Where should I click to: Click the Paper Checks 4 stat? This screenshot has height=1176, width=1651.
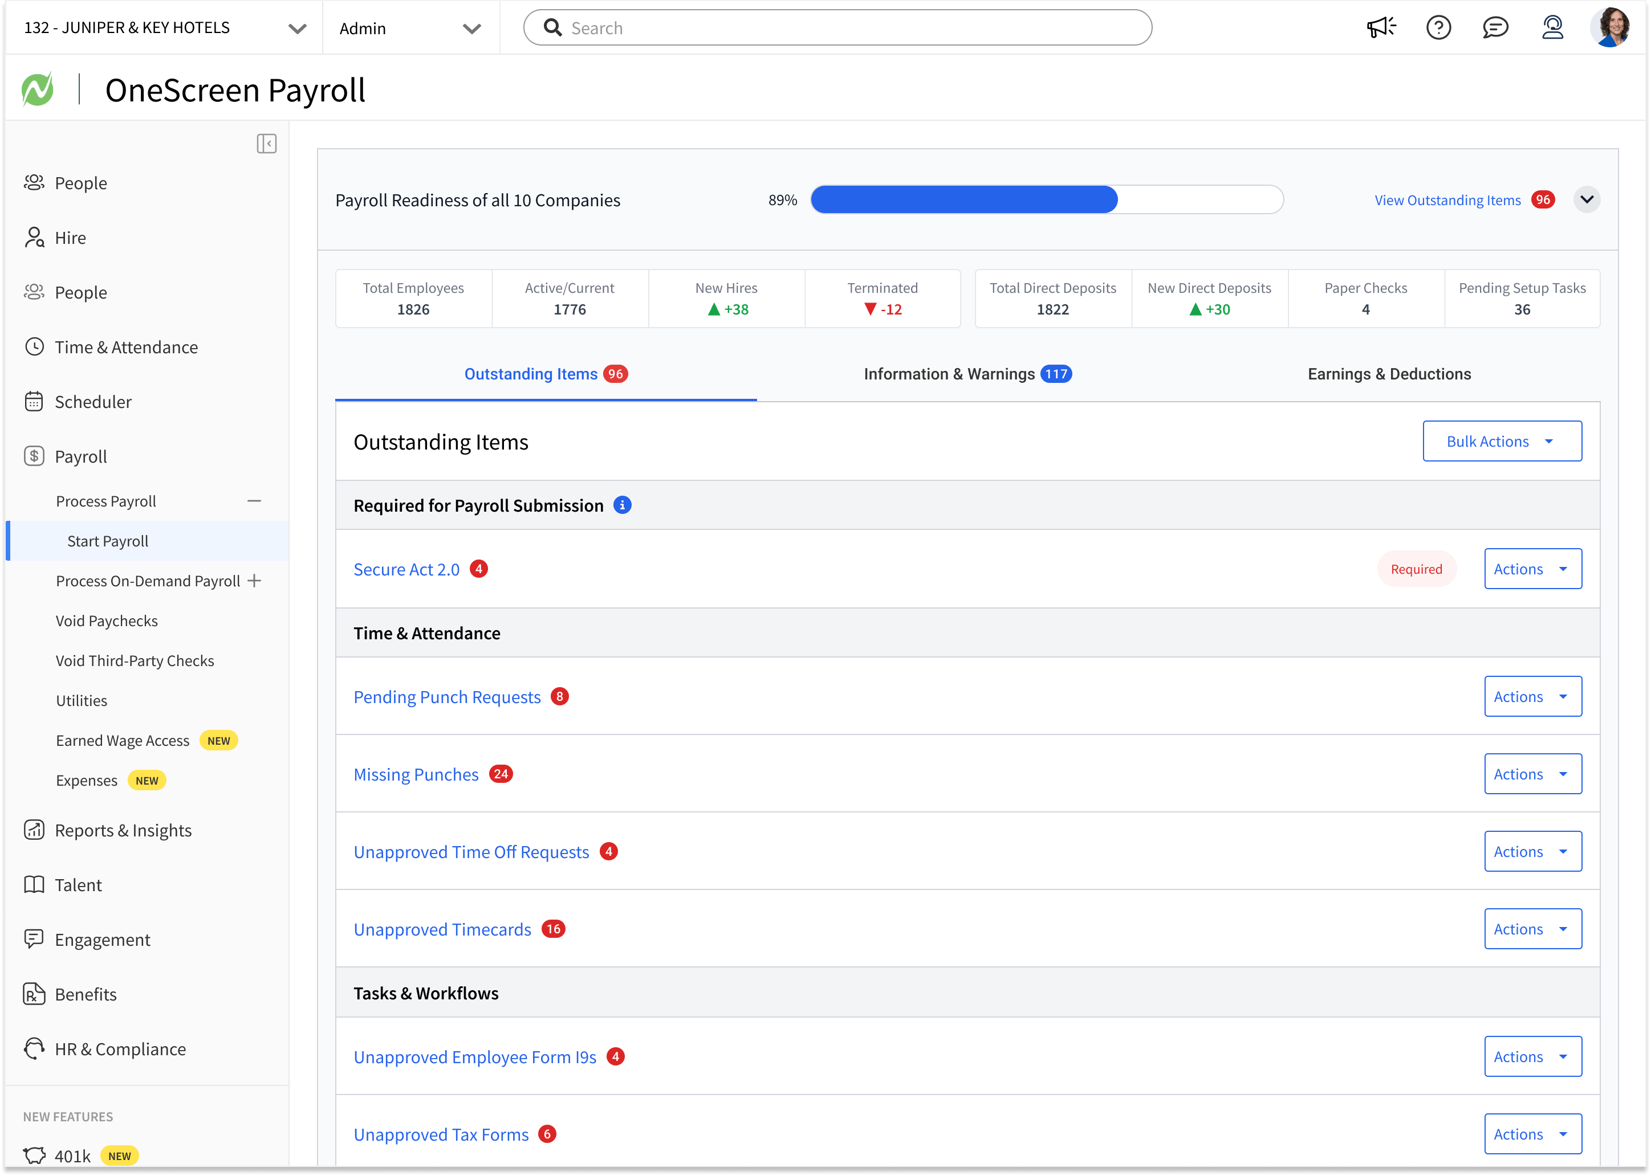coord(1365,299)
